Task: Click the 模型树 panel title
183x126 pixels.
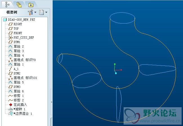Action: click(12, 12)
